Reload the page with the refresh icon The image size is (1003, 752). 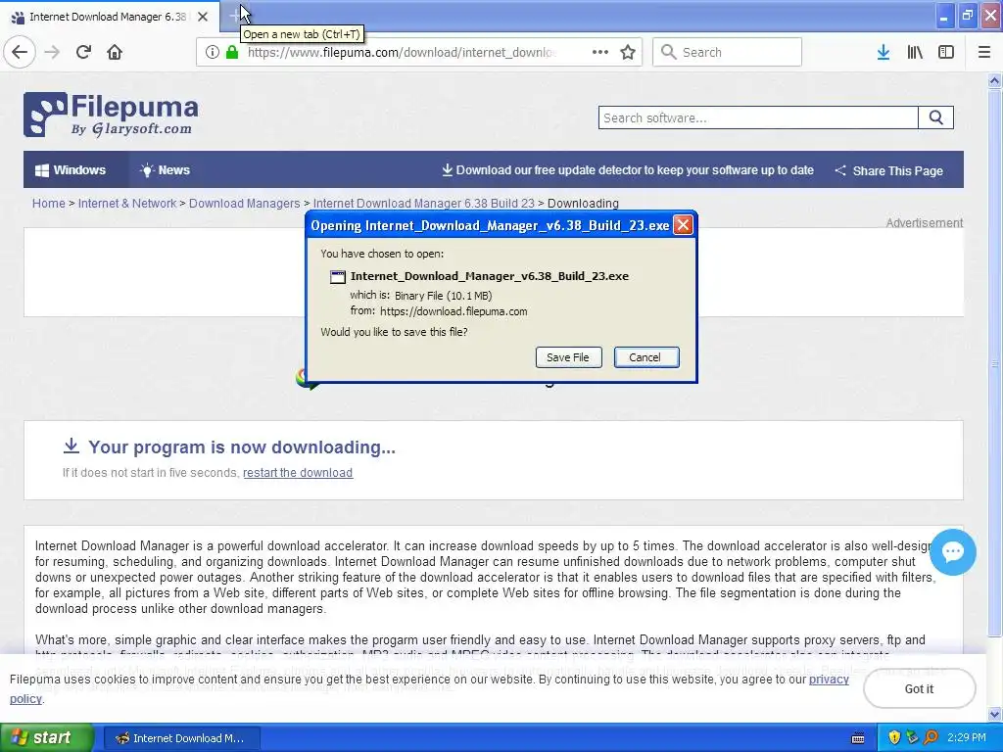click(83, 53)
